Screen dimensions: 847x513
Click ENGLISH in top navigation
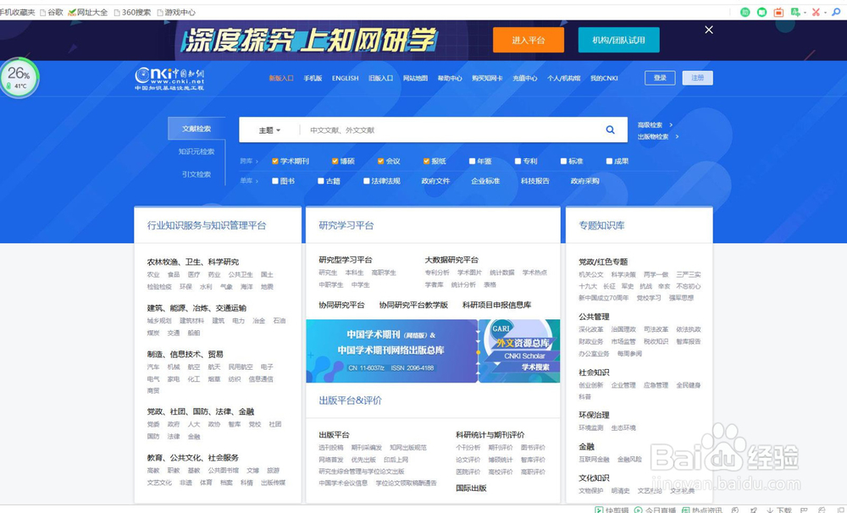click(x=346, y=78)
